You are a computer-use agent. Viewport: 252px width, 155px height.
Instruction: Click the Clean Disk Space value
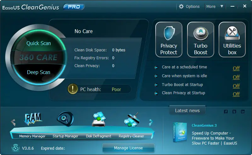click(x=119, y=50)
